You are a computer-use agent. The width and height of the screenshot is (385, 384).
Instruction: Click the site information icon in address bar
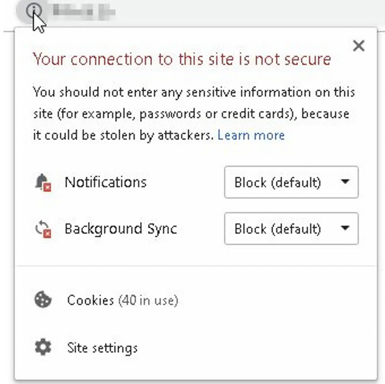tap(33, 11)
